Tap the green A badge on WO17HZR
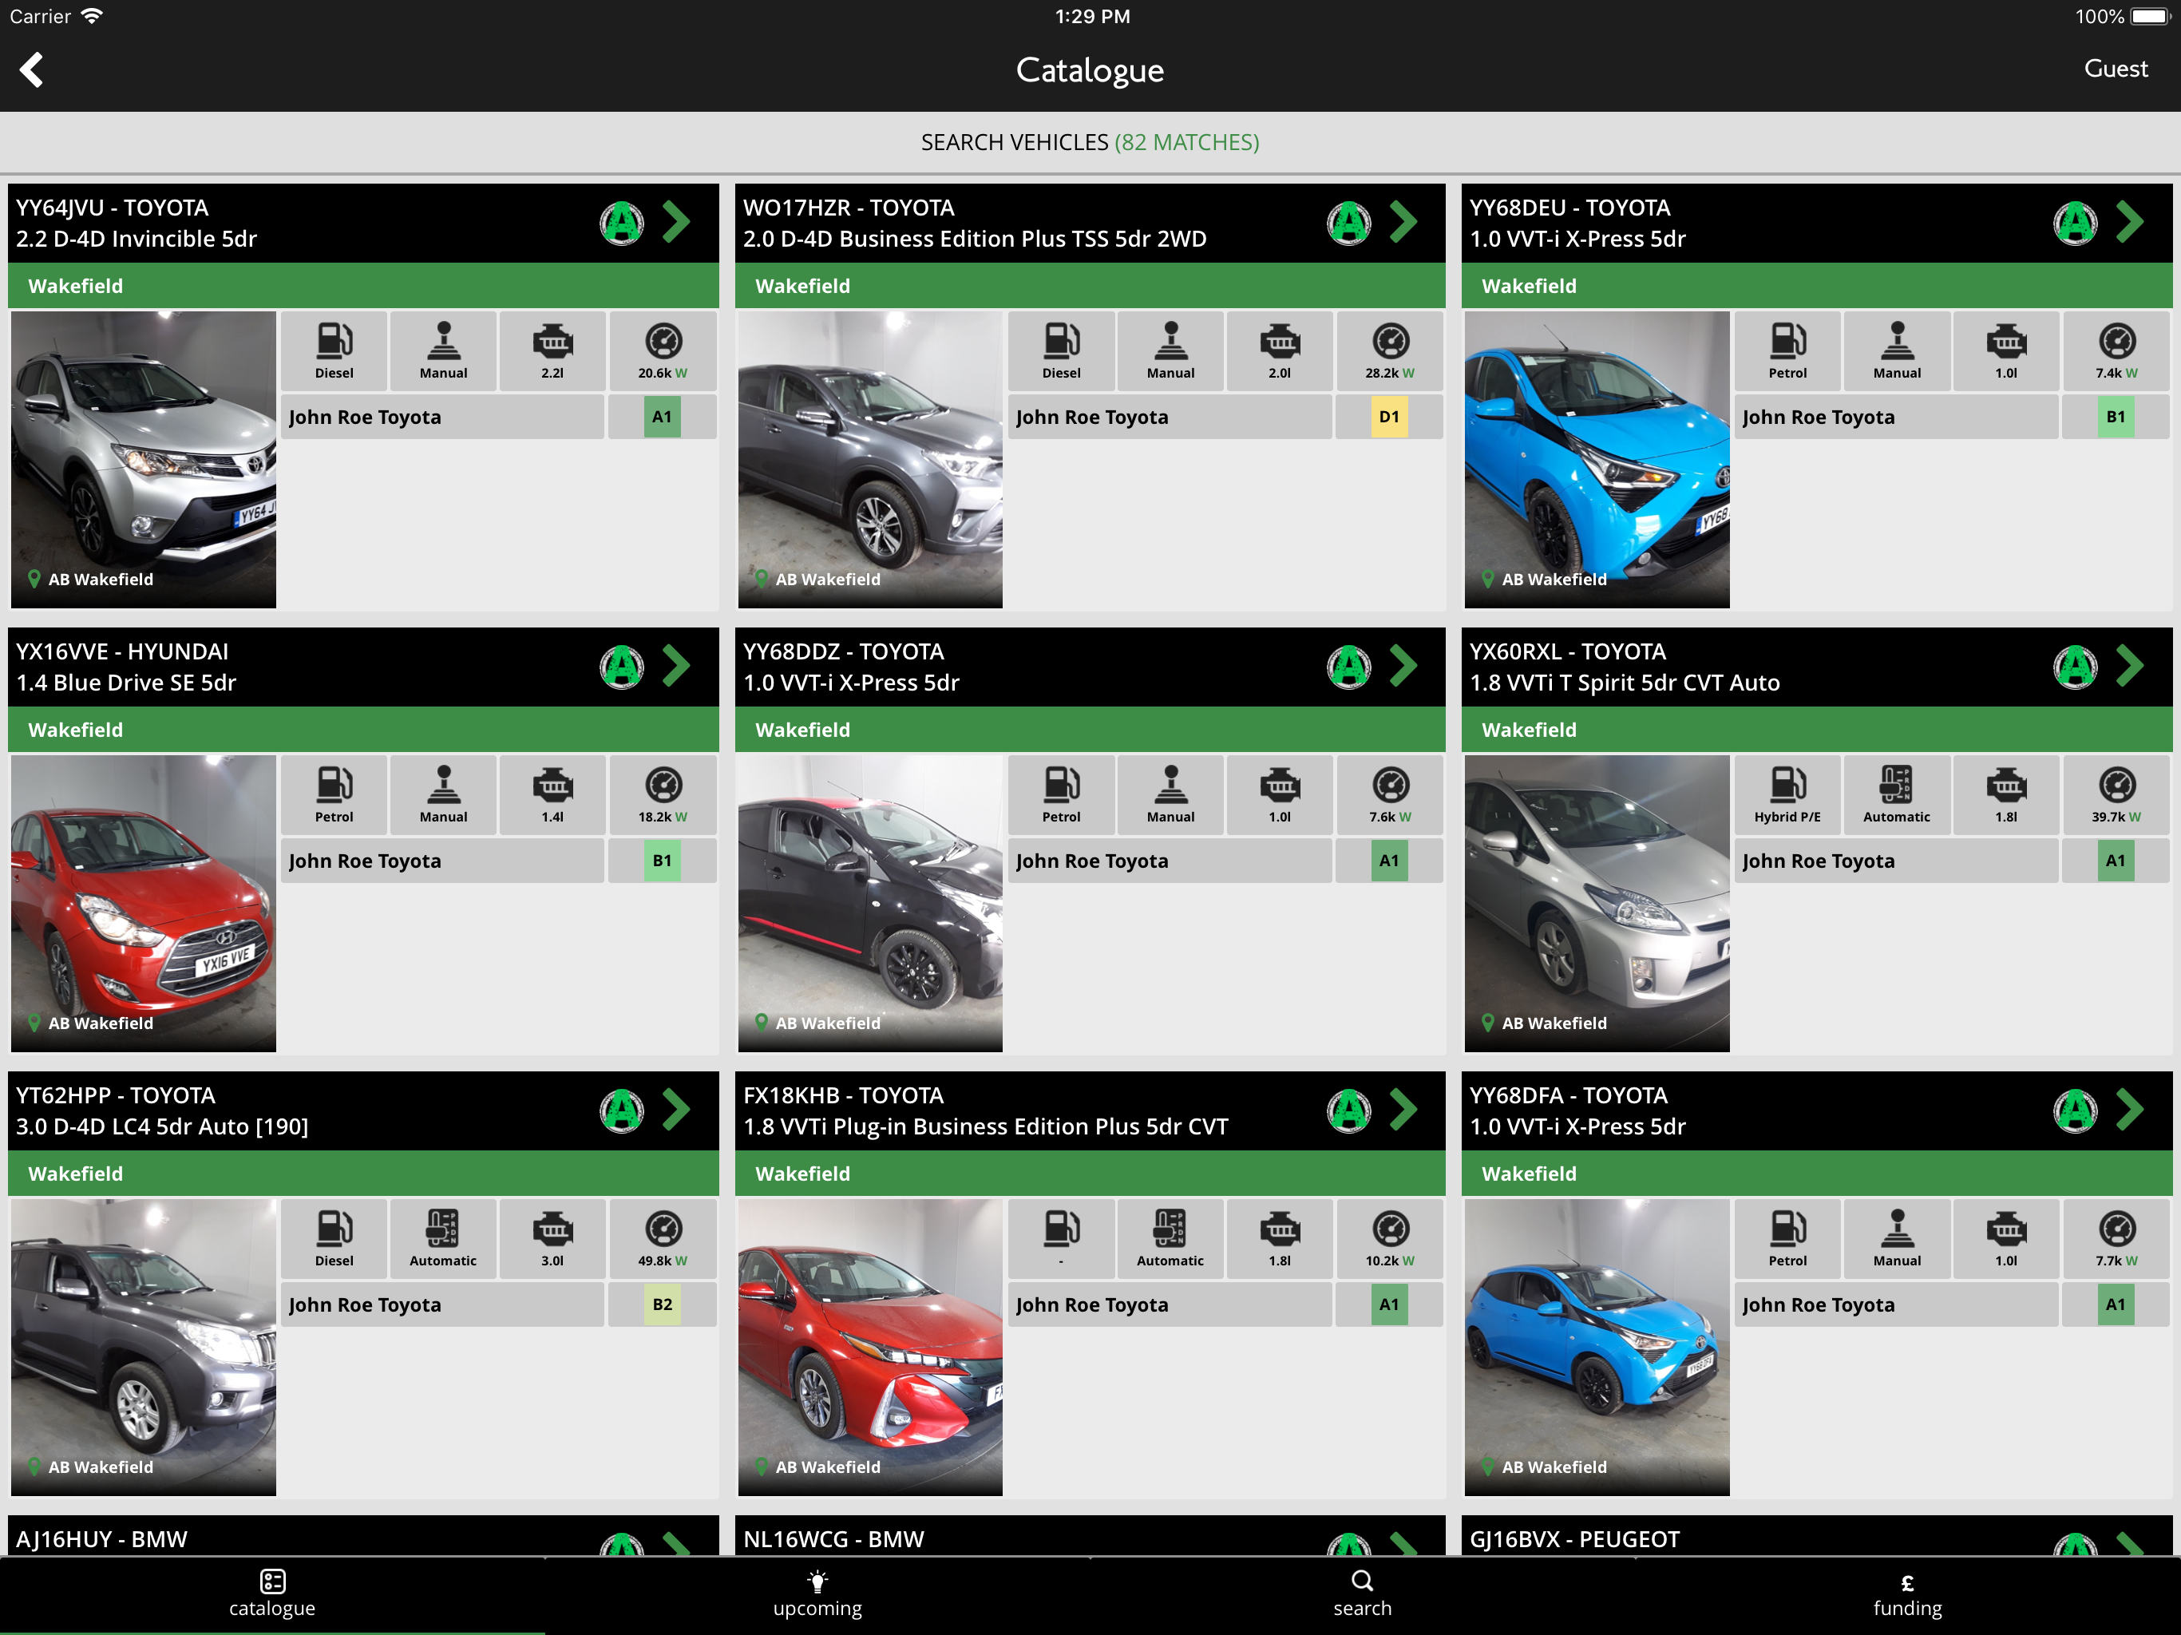 coord(1349,223)
